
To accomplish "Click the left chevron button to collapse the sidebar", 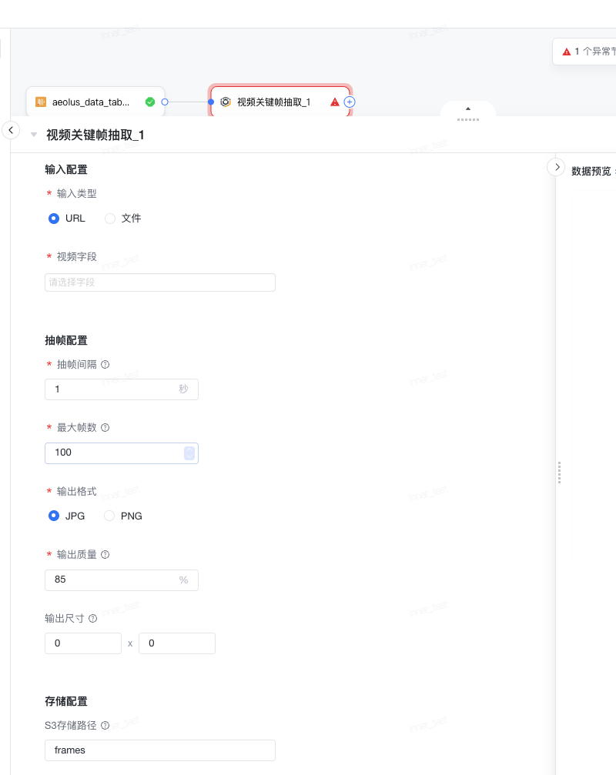I will [x=11, y=130].
